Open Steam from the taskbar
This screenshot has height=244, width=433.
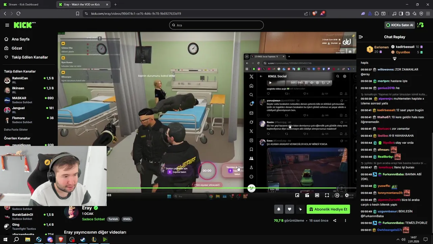(83, 240)
